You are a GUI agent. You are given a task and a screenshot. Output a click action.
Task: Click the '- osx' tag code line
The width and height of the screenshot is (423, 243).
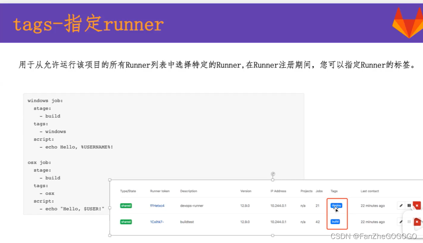tap(47, 194)
